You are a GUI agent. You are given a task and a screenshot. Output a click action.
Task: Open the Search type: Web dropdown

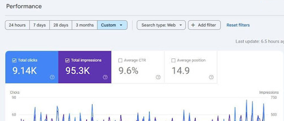161,25
